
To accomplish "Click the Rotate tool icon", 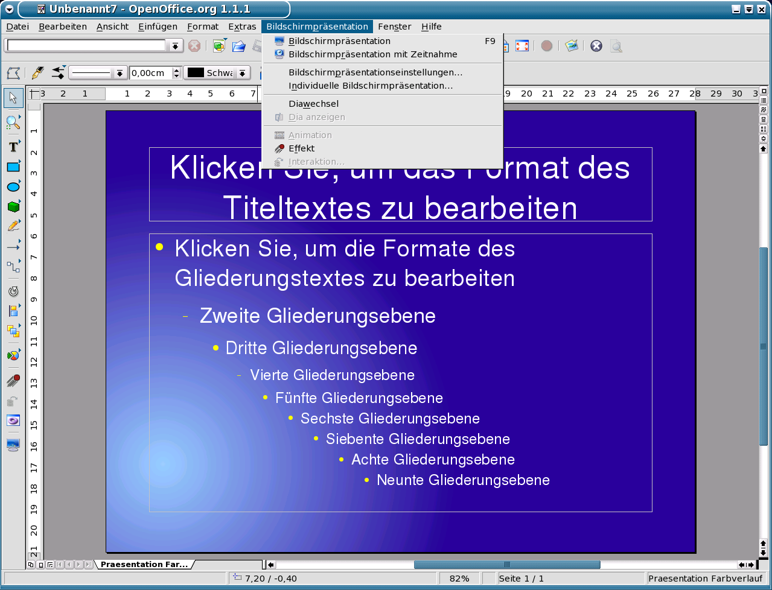I will [x=13, y=291].
